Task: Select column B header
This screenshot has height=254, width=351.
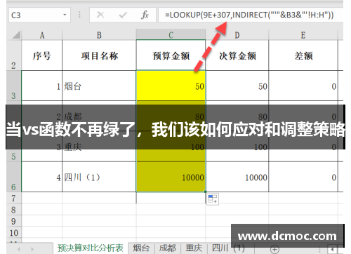Action: (99, 35)
